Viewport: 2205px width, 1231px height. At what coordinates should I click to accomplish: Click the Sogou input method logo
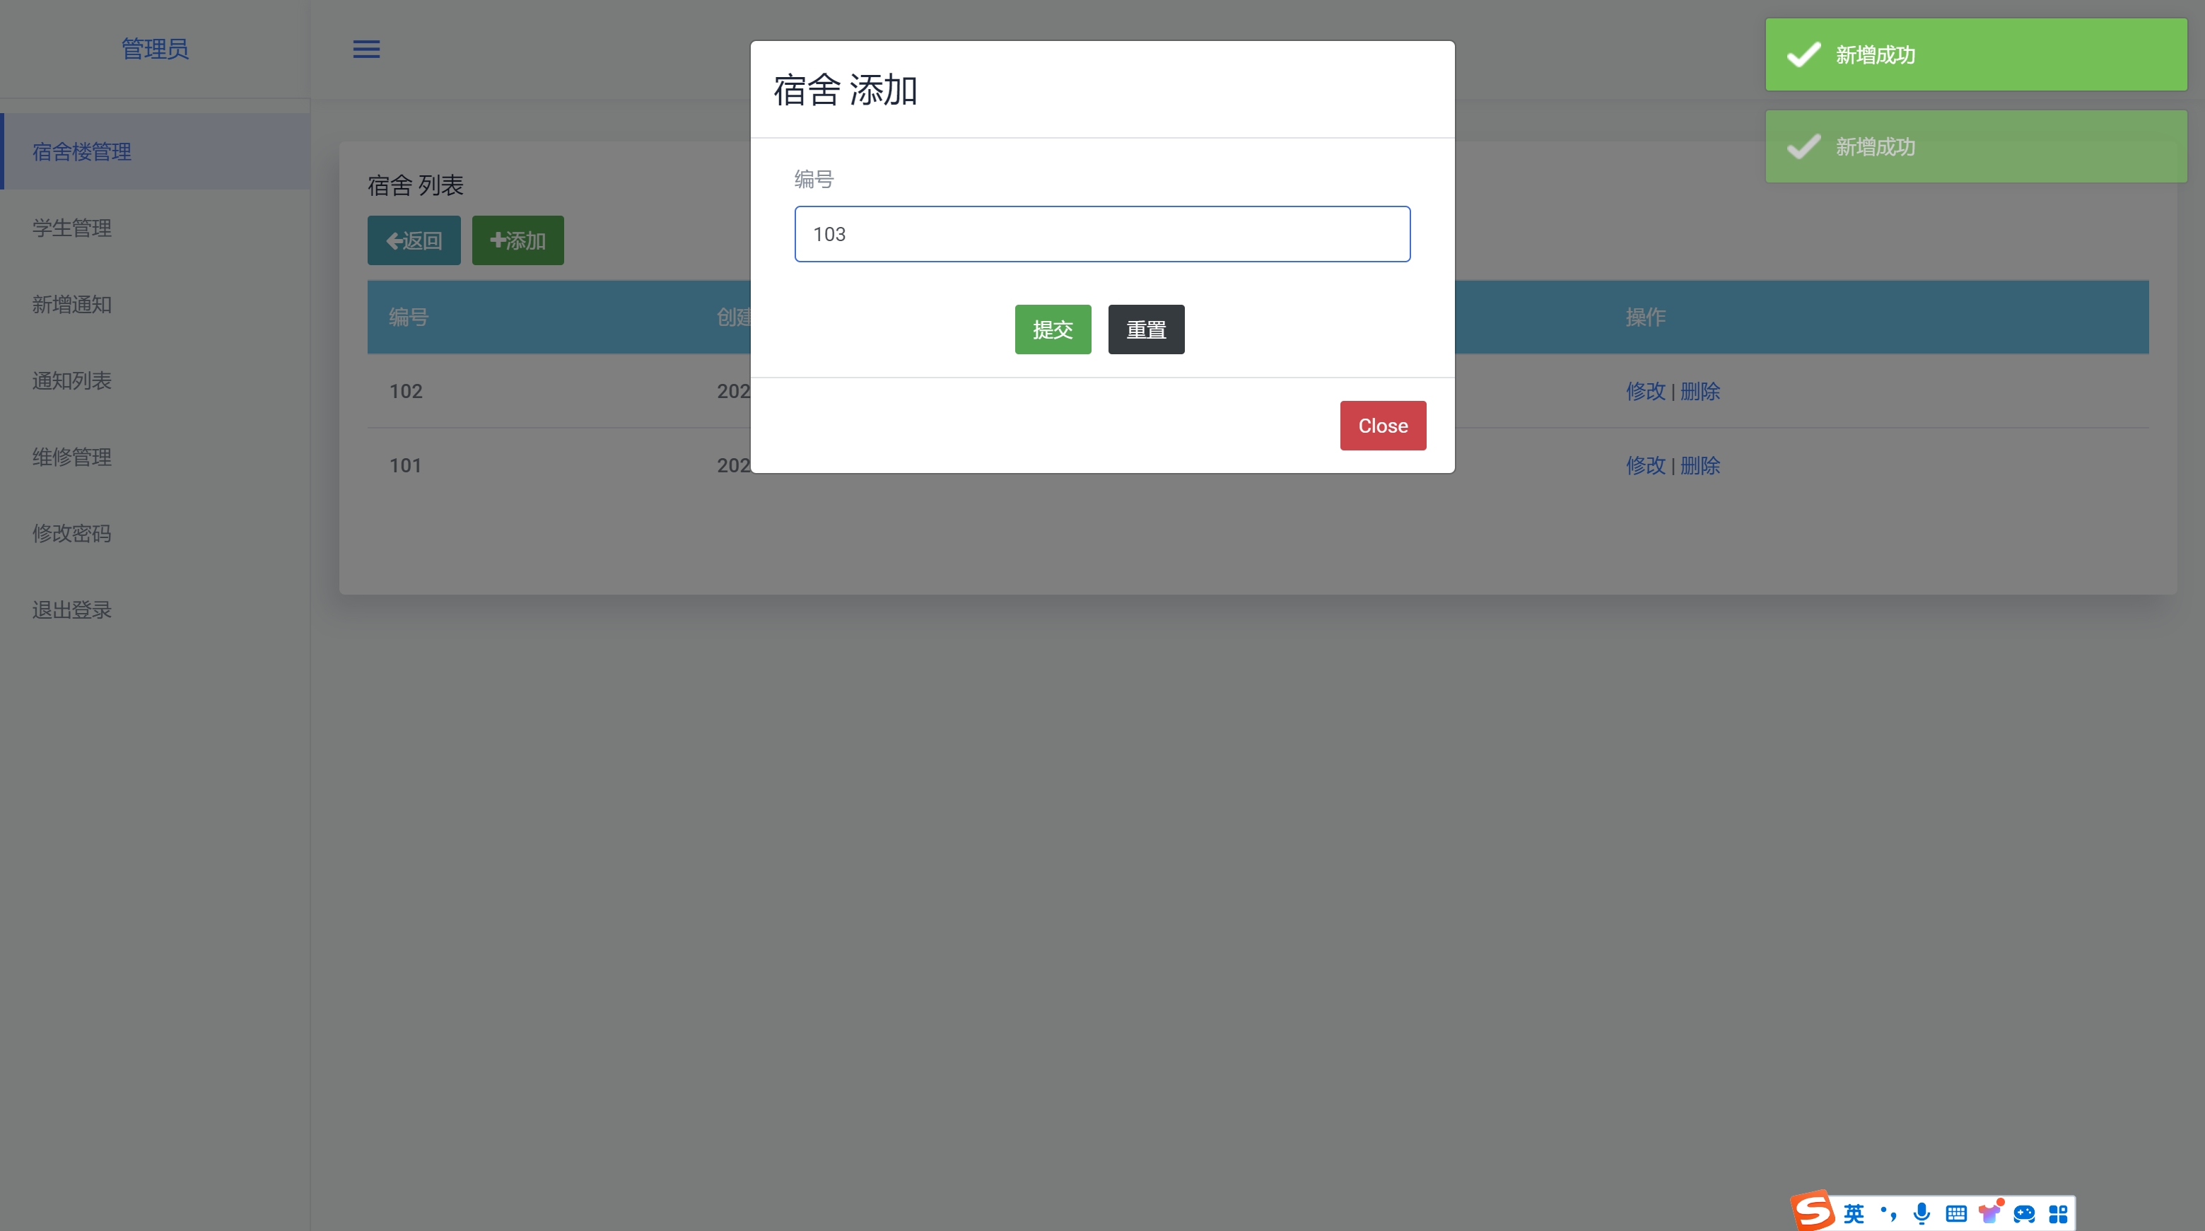[x=1813, y=1211]
